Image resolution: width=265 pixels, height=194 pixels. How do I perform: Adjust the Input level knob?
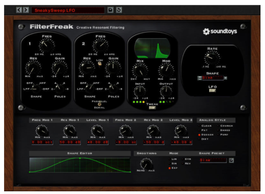[140, 91]
